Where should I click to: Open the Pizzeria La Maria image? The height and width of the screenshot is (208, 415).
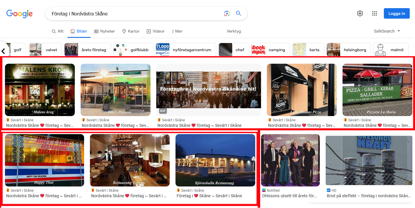(x=377, y=90)
